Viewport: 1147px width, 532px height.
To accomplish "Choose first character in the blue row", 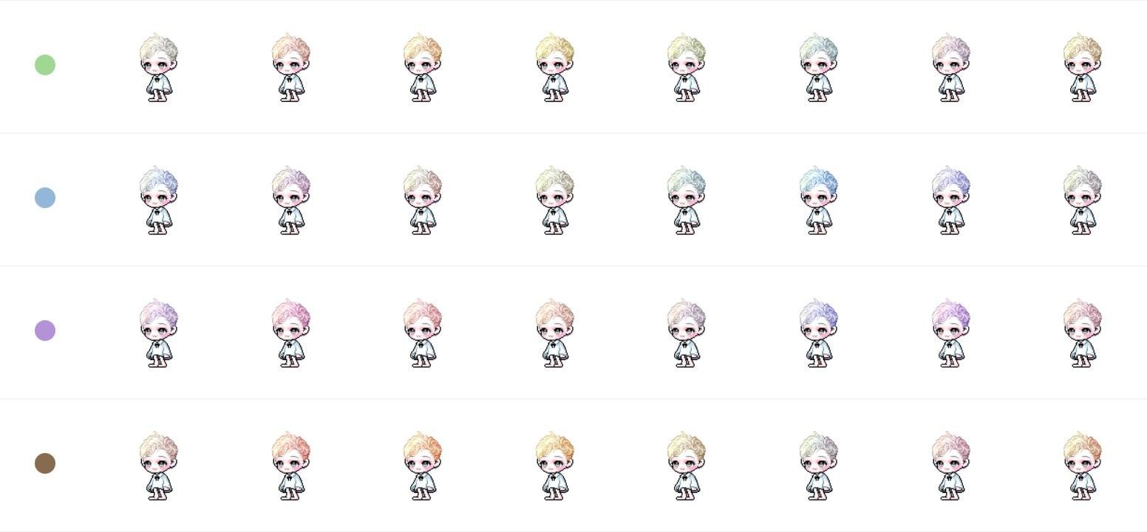I will coord(158,200).
